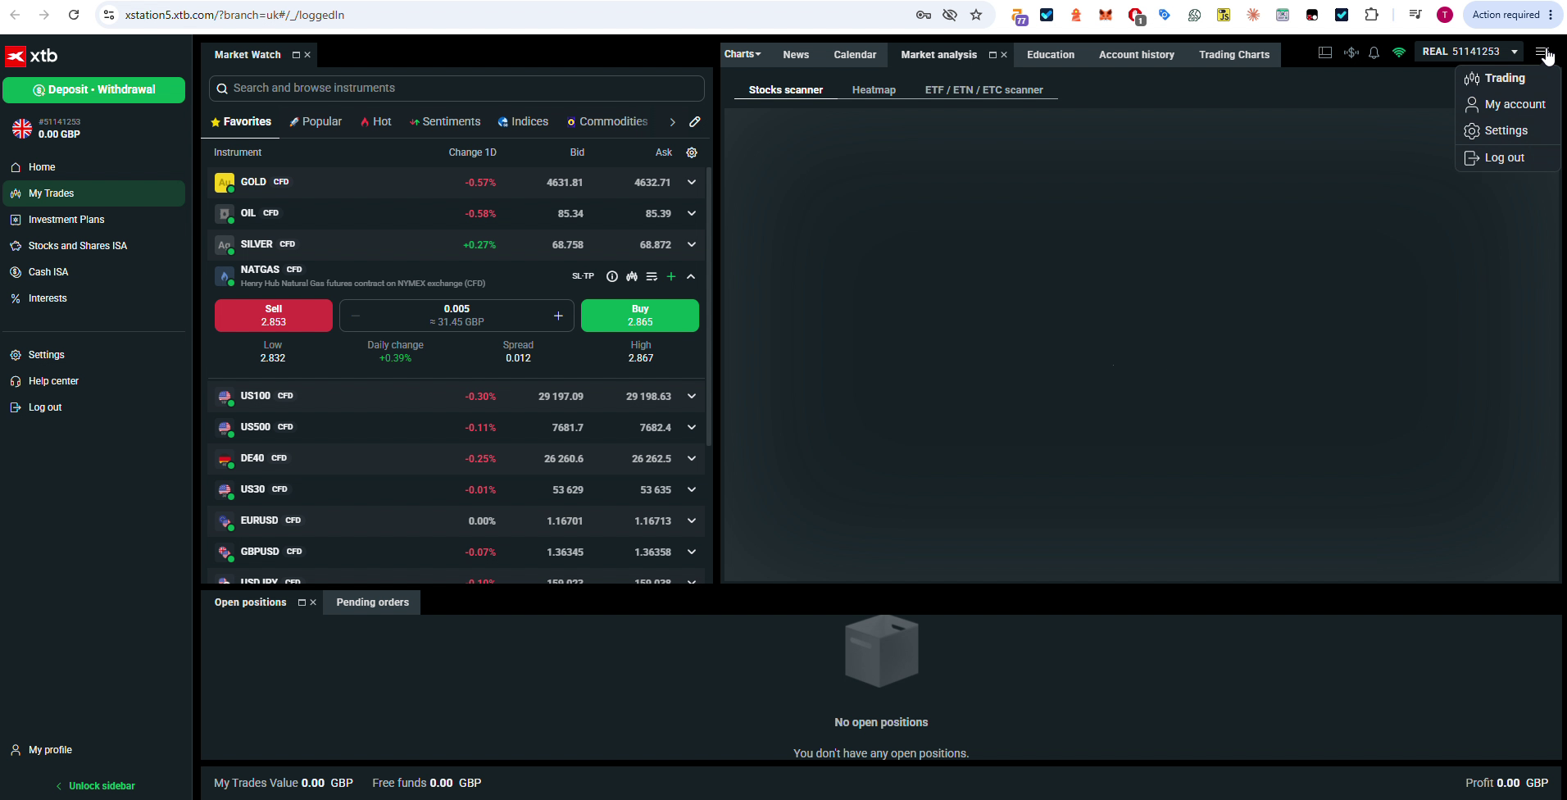Click the NATGAS volume 0.005 field
Screen dimensions: 1567x800
(x=456, y=316)
